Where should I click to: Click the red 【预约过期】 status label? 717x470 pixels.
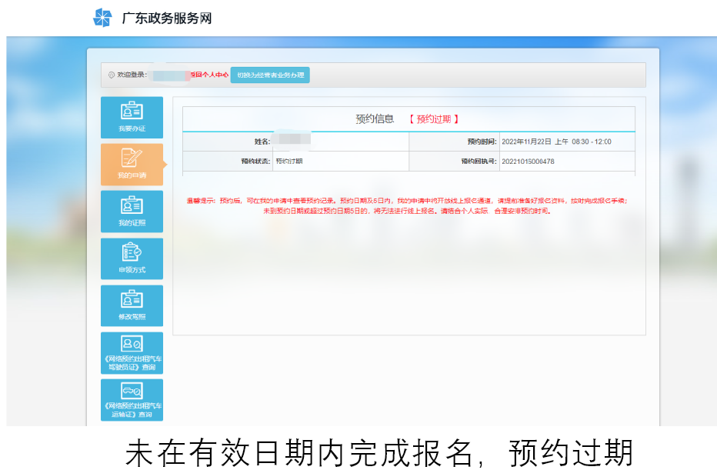click(434, 119)
